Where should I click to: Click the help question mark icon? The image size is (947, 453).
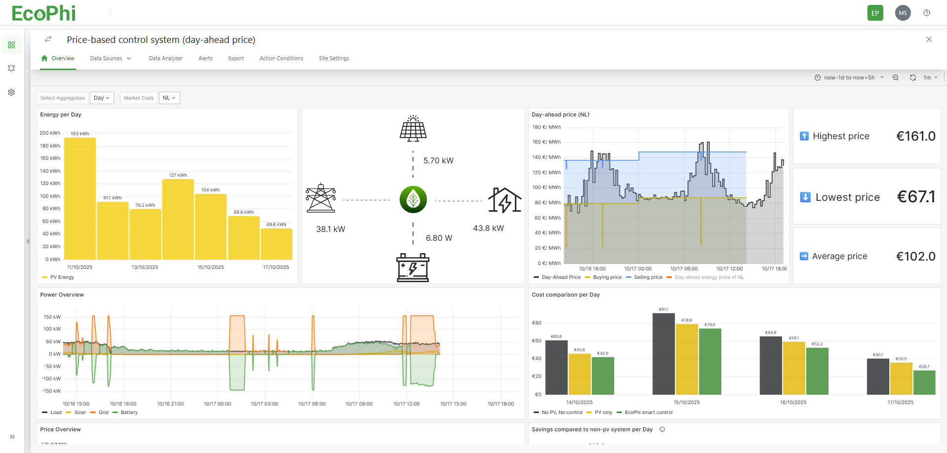coord(926,13)
